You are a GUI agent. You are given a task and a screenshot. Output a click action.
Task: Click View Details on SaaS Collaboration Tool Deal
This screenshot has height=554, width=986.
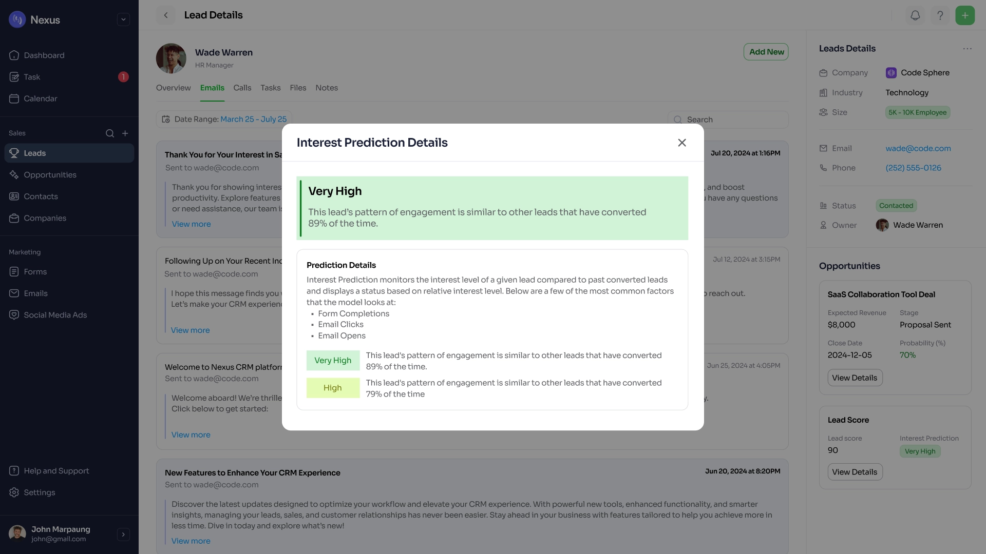tap(855, 378)
